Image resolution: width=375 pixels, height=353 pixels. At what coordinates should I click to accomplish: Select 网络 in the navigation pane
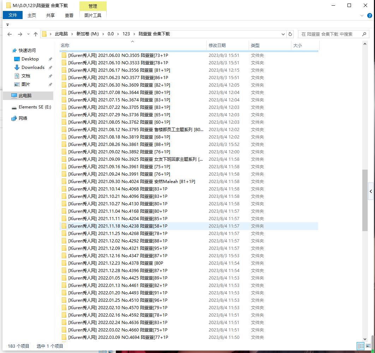pos(23,118)
